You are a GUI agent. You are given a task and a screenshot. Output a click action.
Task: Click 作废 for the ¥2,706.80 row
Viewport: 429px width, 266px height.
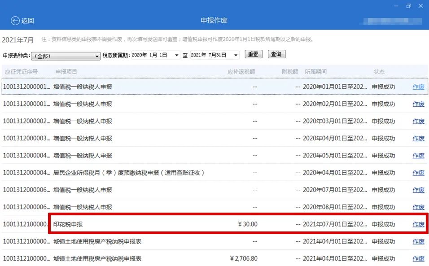418,259
